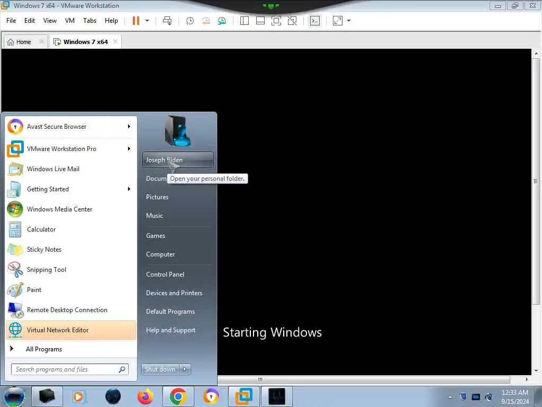
Task: Click the VMware pause virtual machine button
Action: click(136, 21)
